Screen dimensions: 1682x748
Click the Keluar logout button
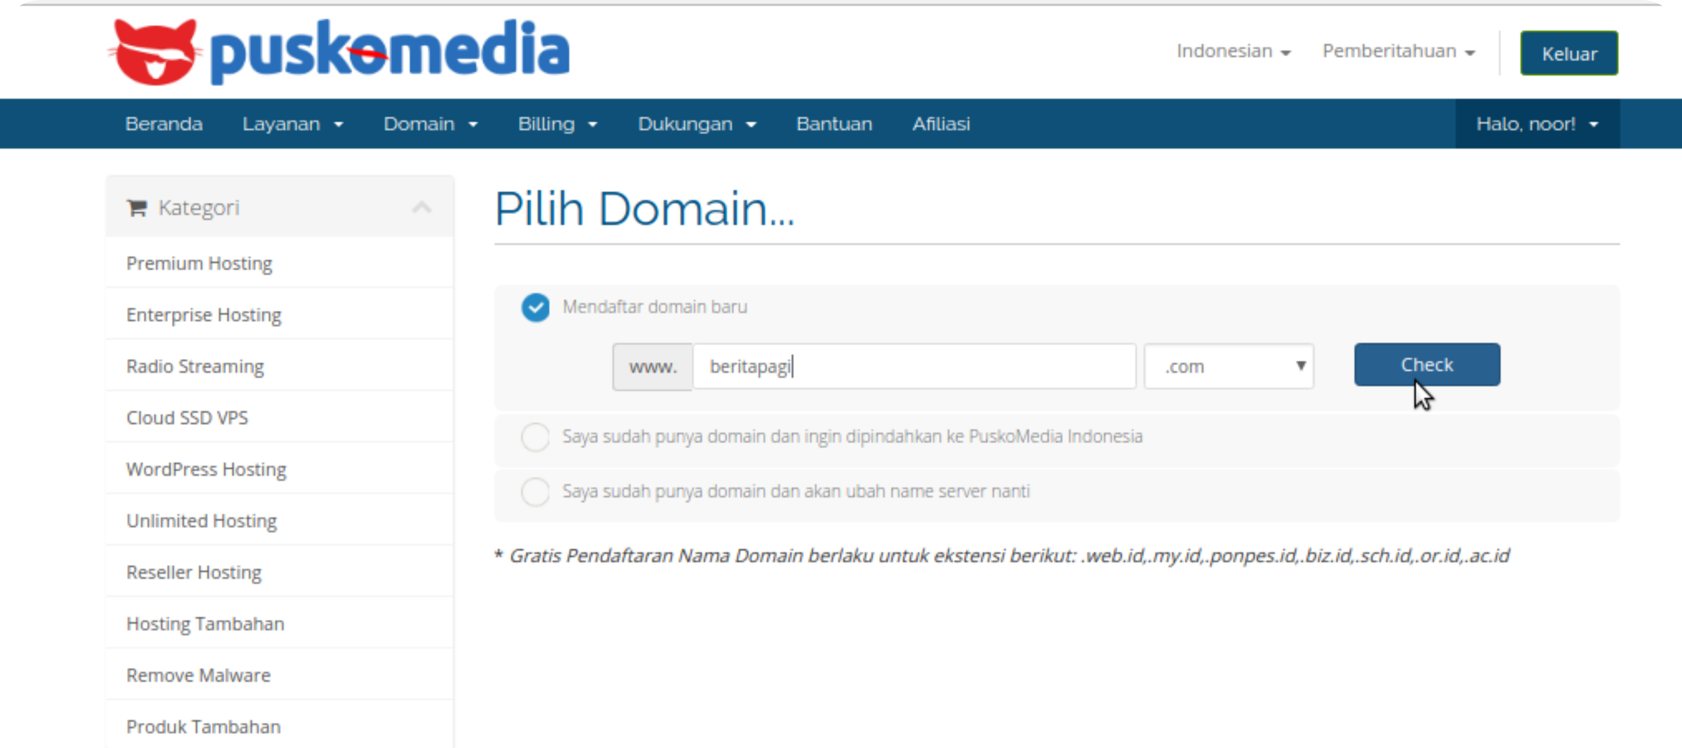pos(1569,53)
